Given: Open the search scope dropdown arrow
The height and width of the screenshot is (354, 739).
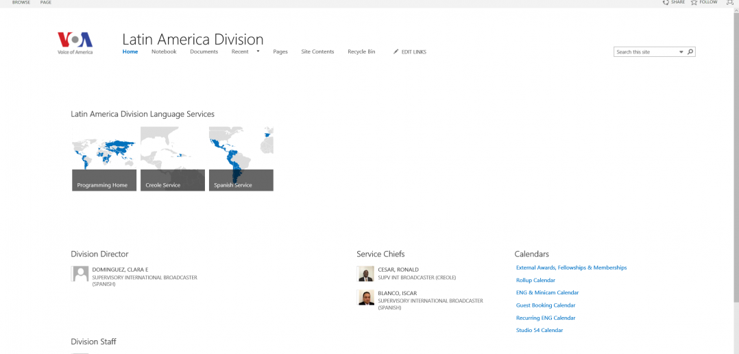Looking at the screenshot, I should point(681,52).
